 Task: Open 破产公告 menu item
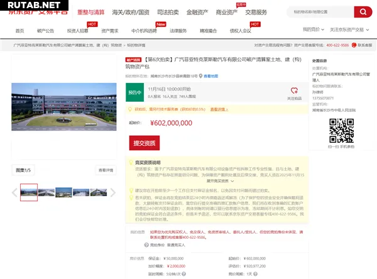46,30
